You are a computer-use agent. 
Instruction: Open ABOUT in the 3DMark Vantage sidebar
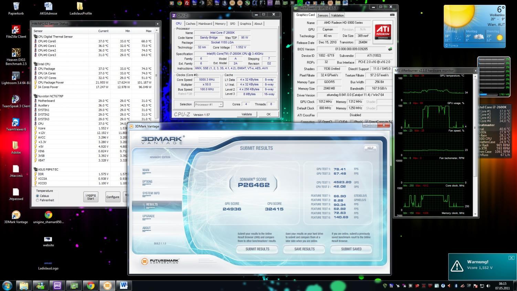[147, 228]
